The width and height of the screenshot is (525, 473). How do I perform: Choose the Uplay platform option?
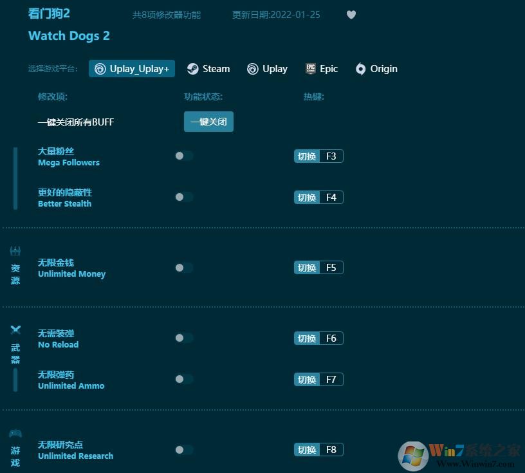coord(267,69)
